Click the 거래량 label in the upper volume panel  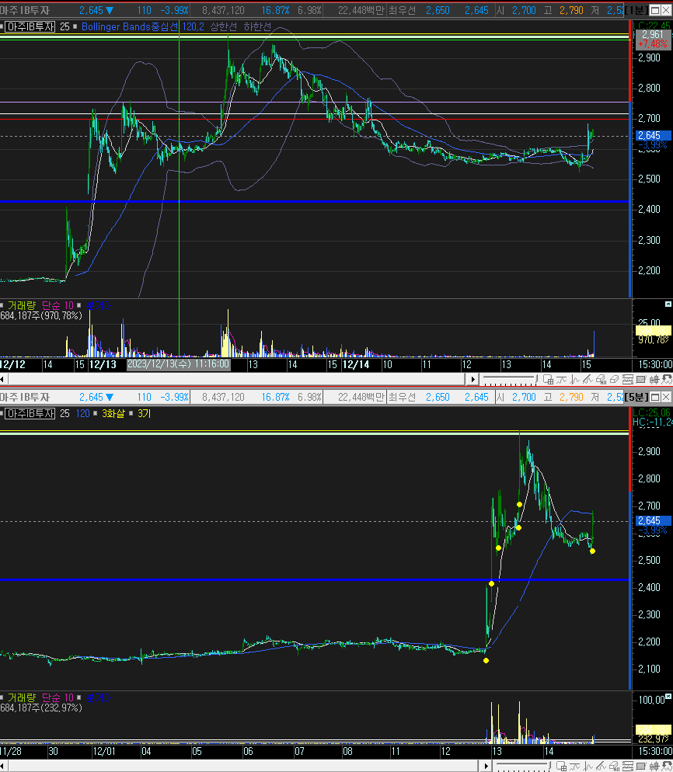point(22,306)
